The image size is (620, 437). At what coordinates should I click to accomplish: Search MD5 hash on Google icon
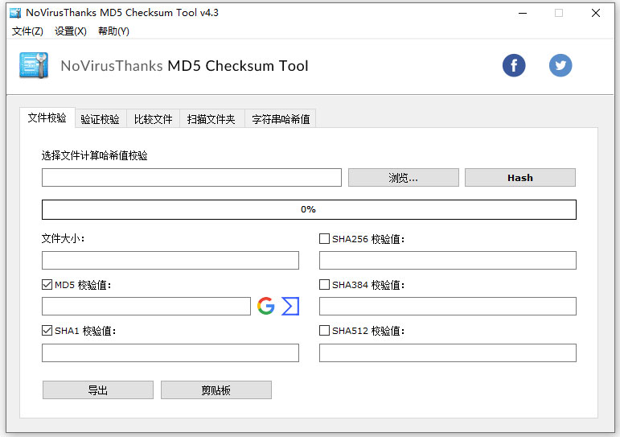coord(266,306)
